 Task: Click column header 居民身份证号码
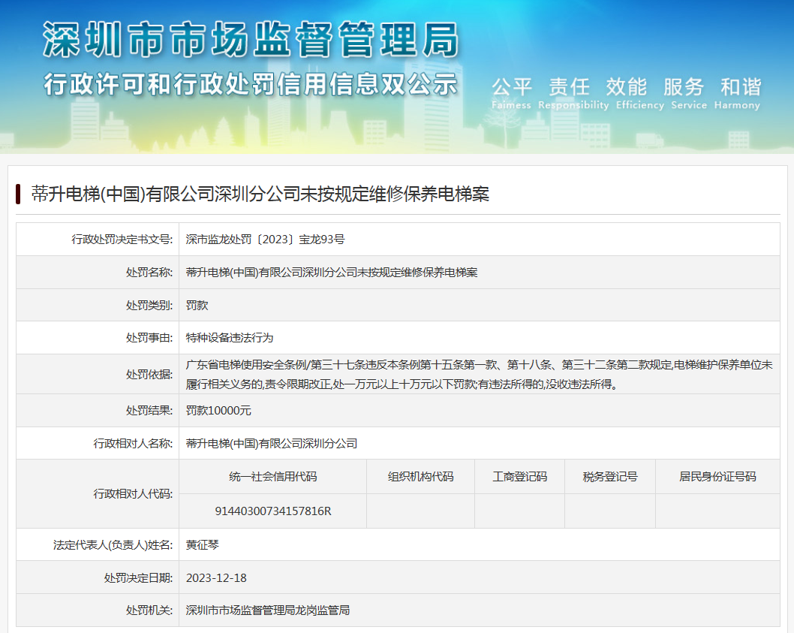(x=717, y=476)
